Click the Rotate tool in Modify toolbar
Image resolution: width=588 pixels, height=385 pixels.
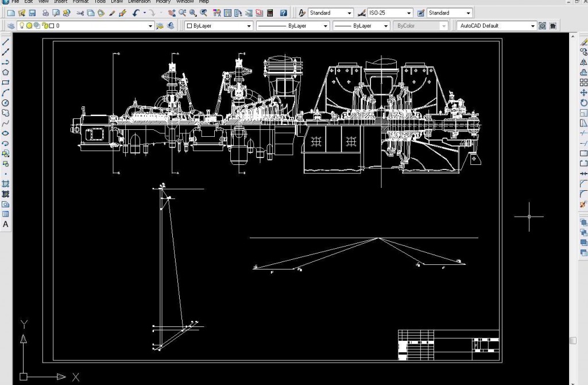pos(583,103)
